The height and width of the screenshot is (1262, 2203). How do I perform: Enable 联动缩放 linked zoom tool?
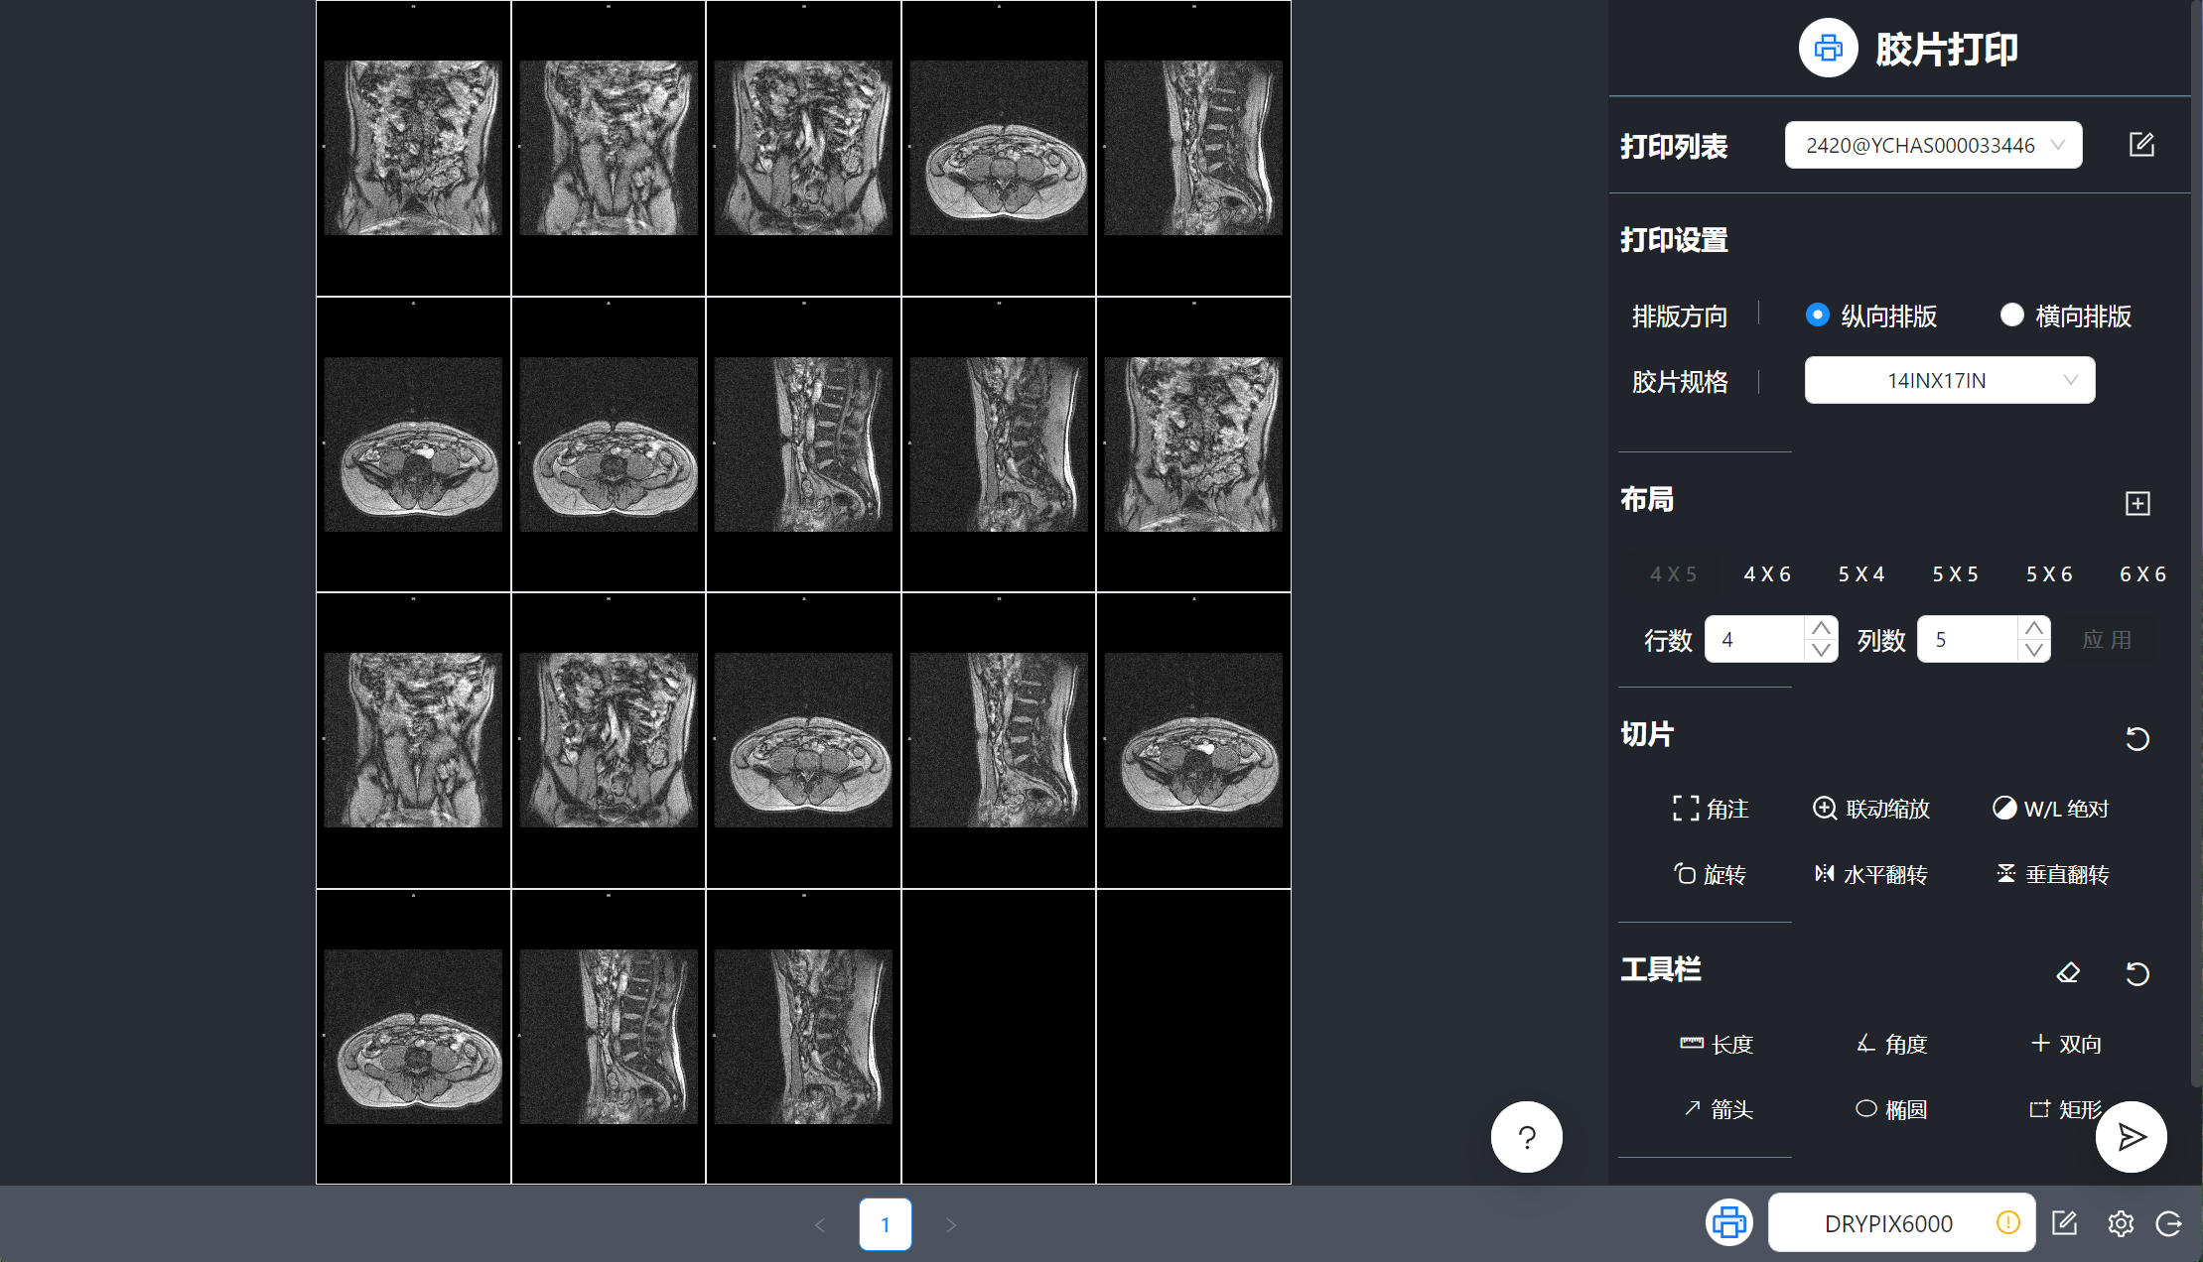[x=1872, y=809]
